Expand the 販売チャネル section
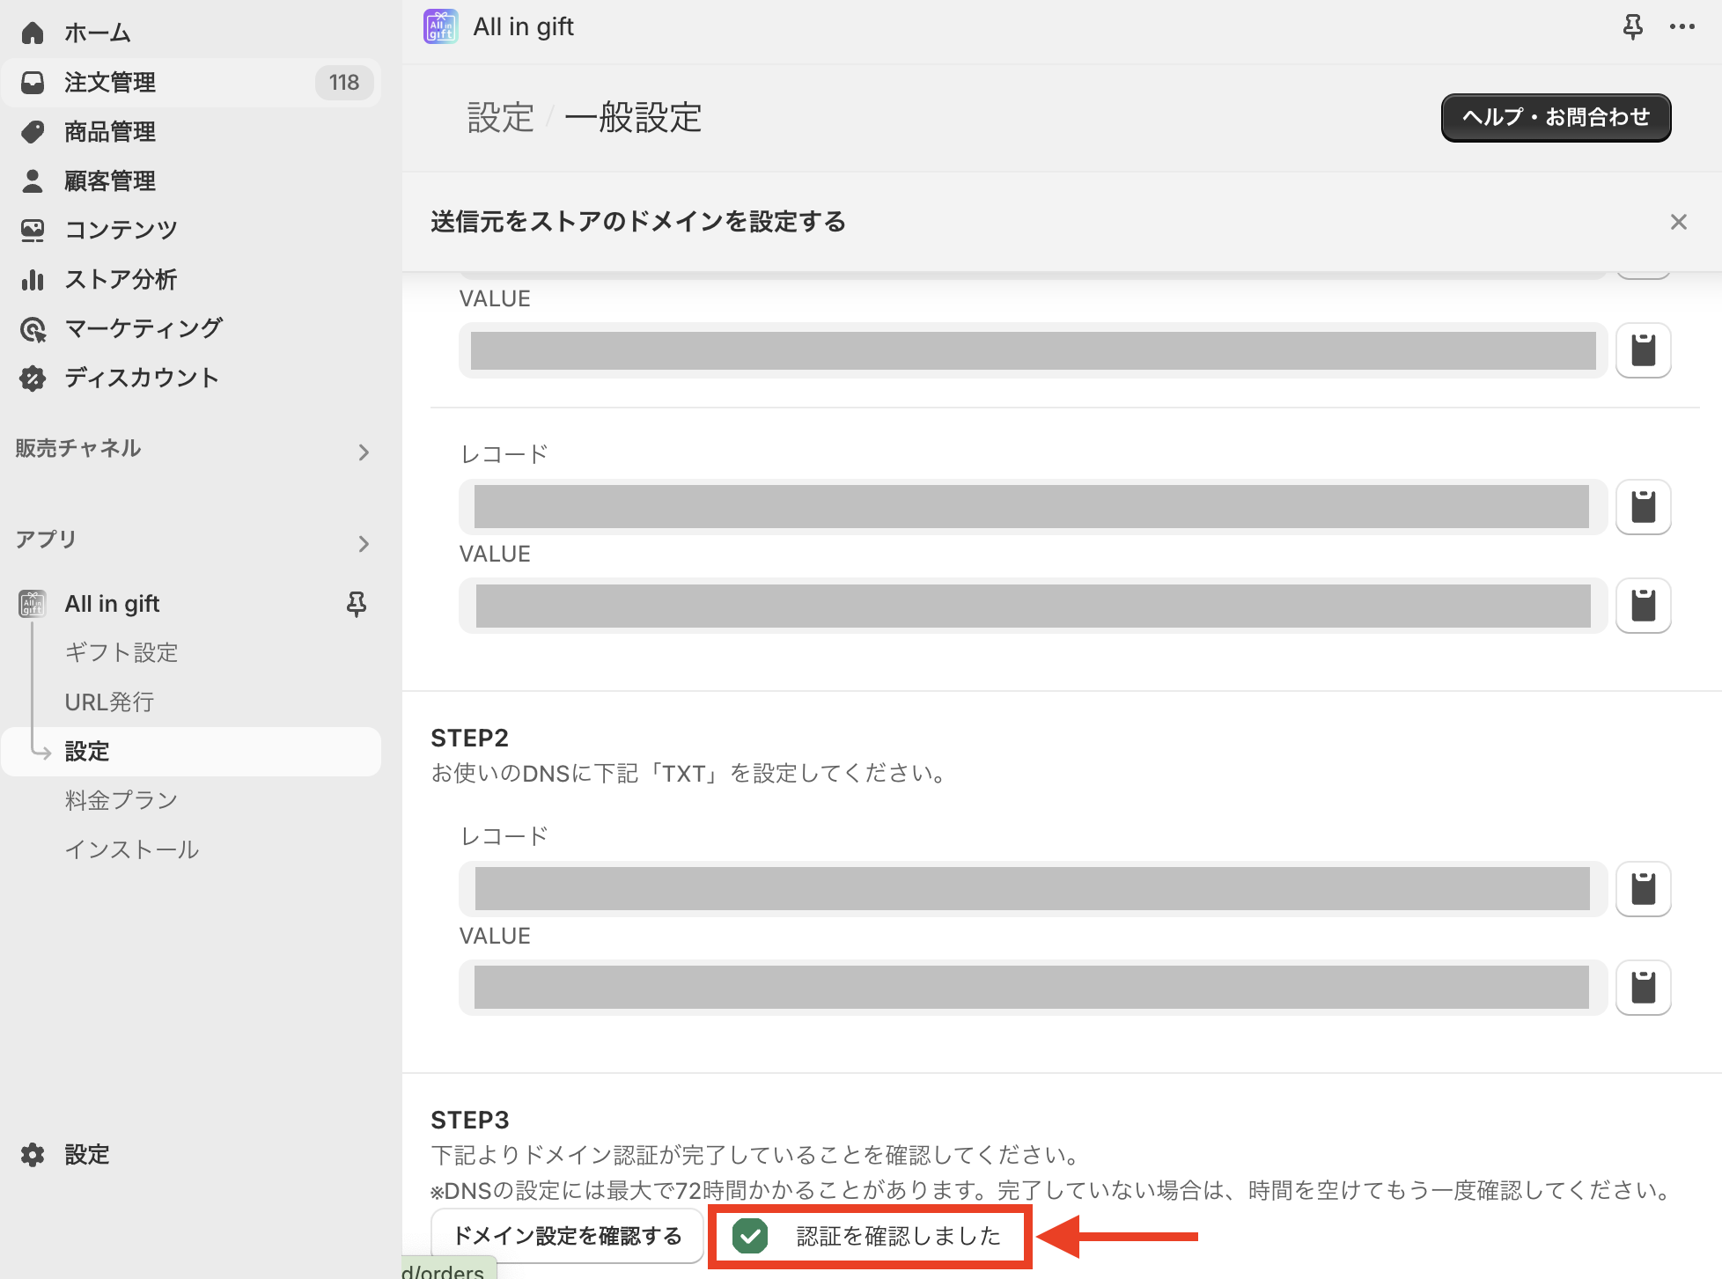The image size is (1722, 1279). [x=364, y=452]
